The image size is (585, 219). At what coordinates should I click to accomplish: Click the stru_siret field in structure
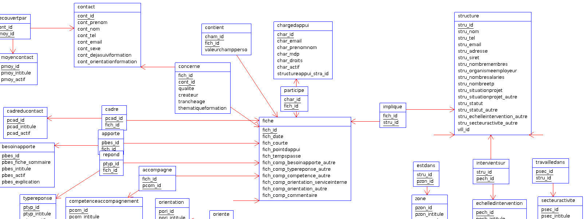(x=468, y=58)
